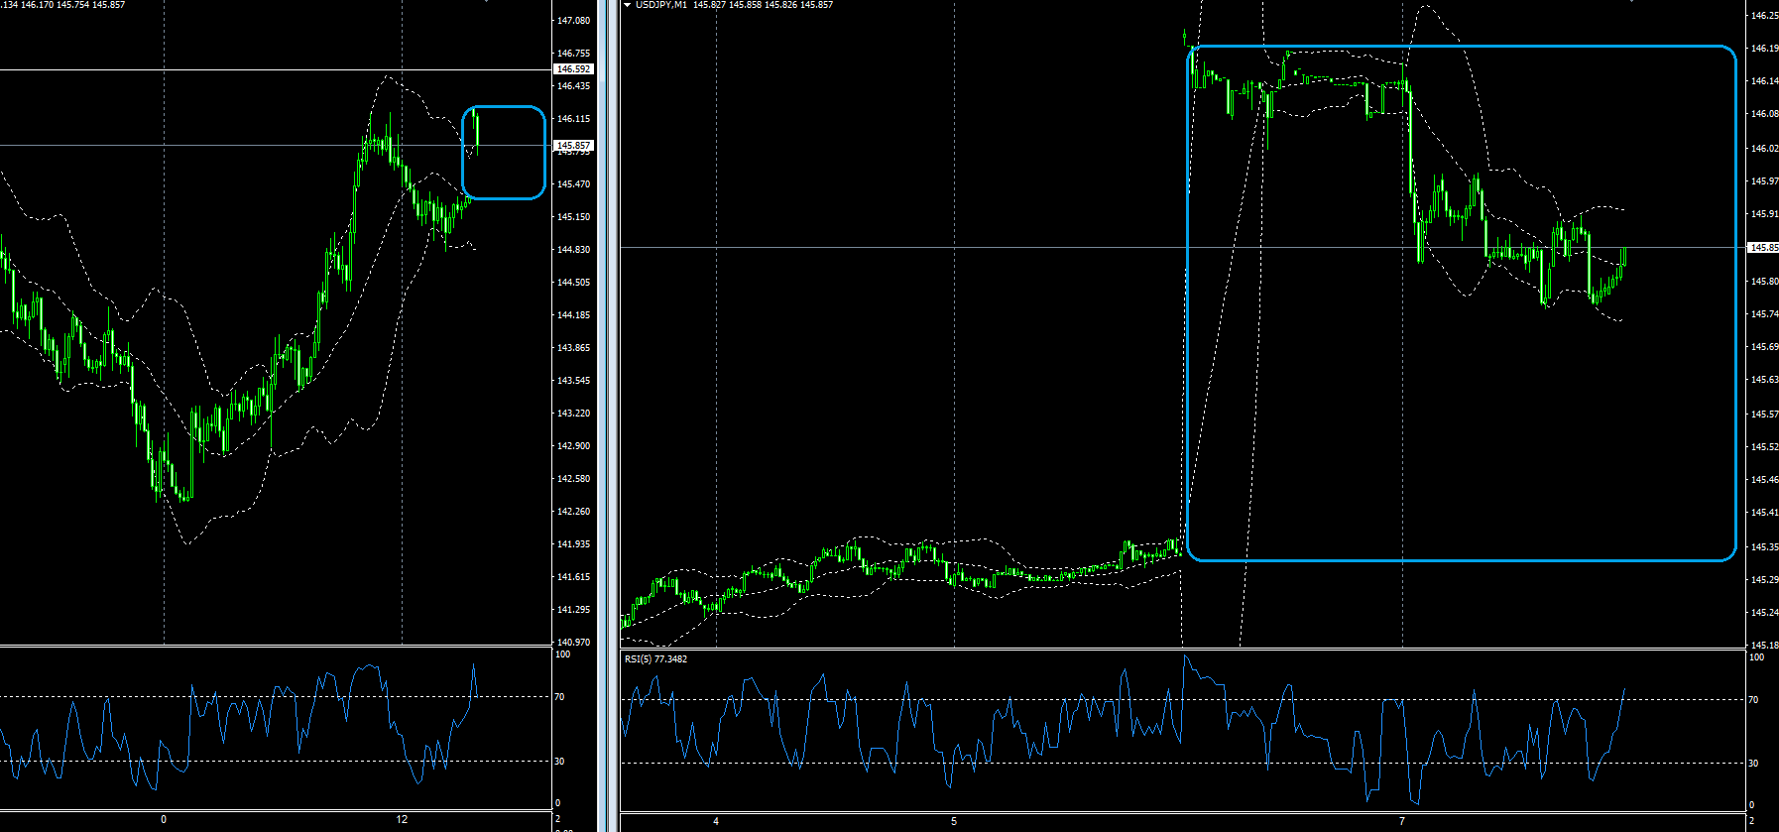Click the vertical splitter between the two charts
Viewport: 1779px width, 832px height.
coord(606,416)
